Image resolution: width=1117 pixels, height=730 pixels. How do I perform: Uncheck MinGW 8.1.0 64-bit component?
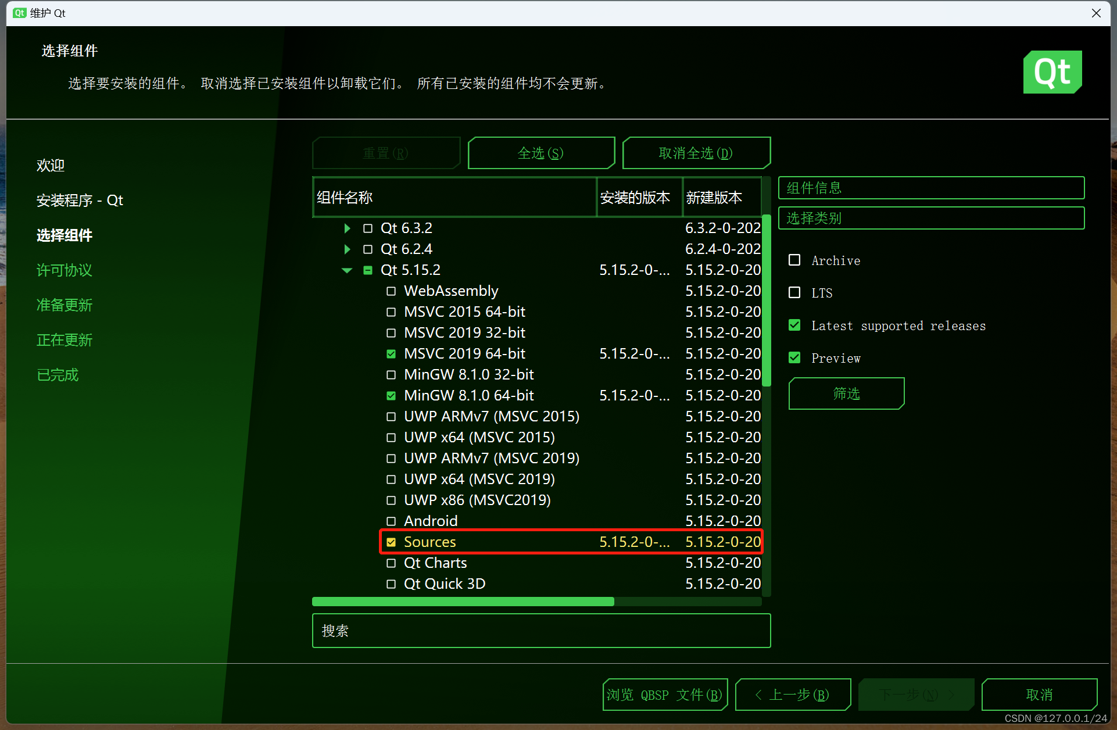pos(391,396)
